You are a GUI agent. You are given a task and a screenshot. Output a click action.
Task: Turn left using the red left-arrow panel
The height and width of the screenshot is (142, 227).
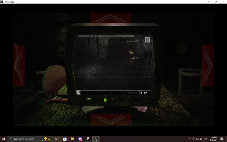pyautogui.click(x=18, y=66)
